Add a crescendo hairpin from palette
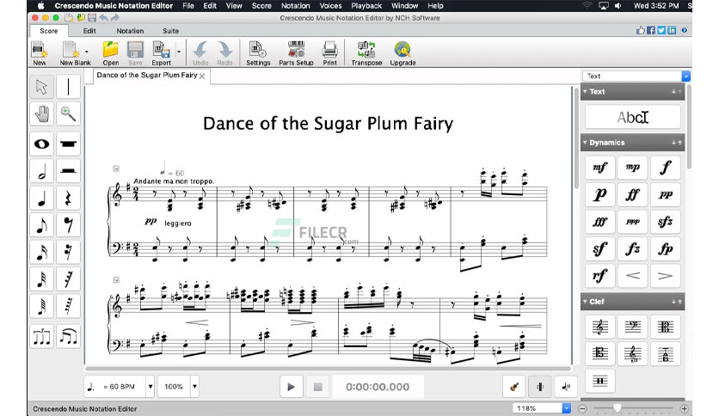The height and width of the screenshot is (416, 719). pos(632,276)
